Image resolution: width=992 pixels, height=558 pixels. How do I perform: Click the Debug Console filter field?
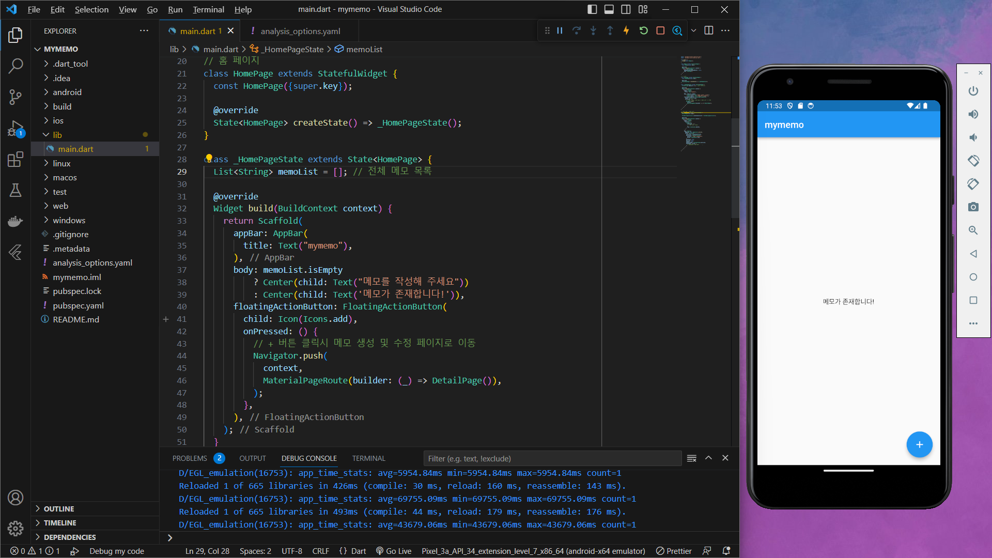click(552, 458)
